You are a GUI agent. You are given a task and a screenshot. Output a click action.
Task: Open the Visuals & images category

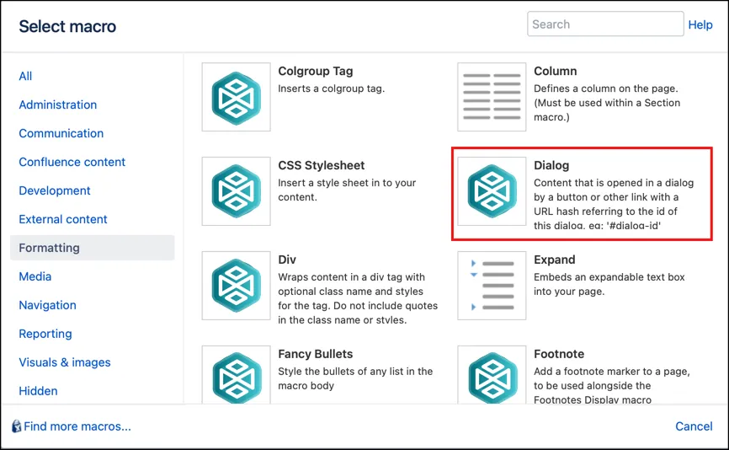coord(65,362)
